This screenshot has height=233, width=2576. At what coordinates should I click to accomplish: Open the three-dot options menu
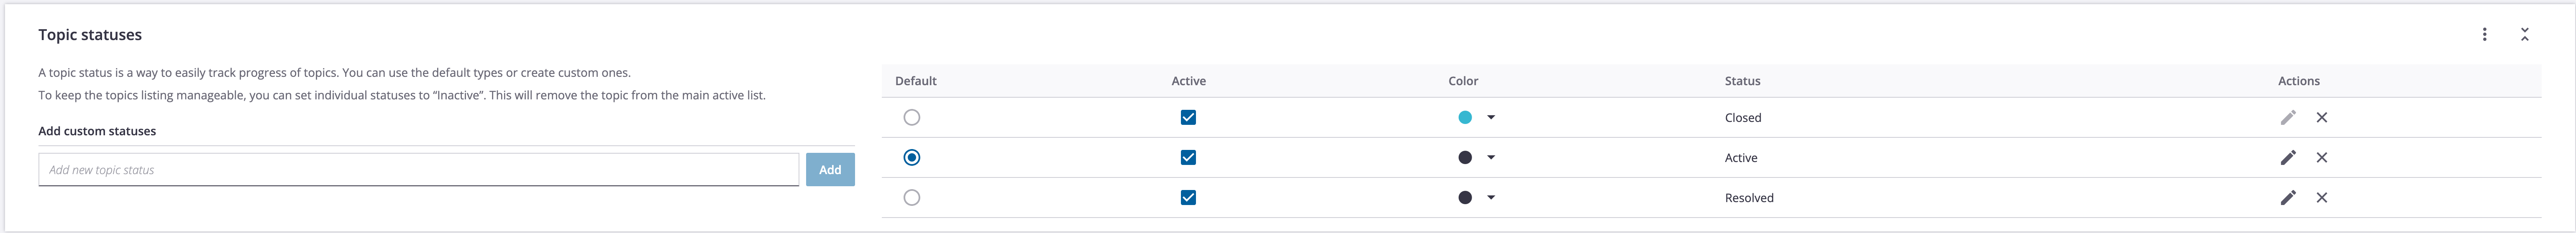2484,34
